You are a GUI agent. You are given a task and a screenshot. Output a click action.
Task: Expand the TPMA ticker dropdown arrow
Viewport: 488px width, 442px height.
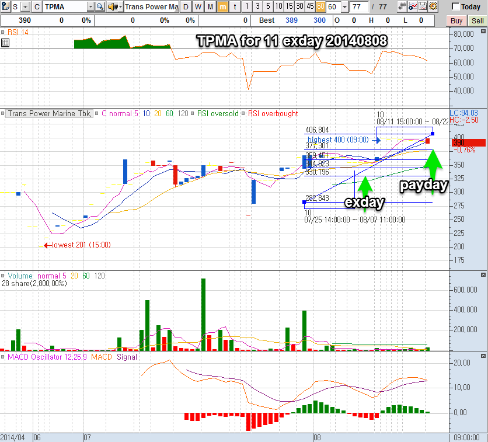pyautogui.click(x=90, y=6)
